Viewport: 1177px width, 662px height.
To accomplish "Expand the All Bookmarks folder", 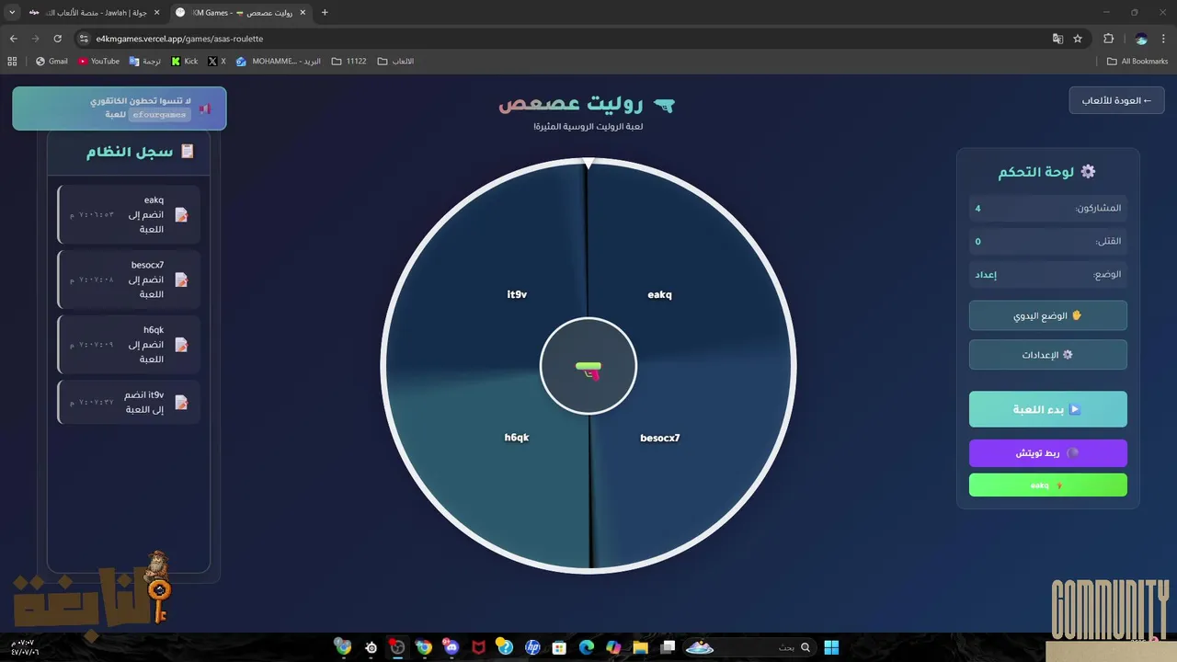I will (1137, 62).
